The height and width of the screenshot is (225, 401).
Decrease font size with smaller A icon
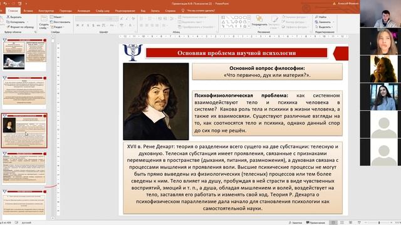(127, 19)
